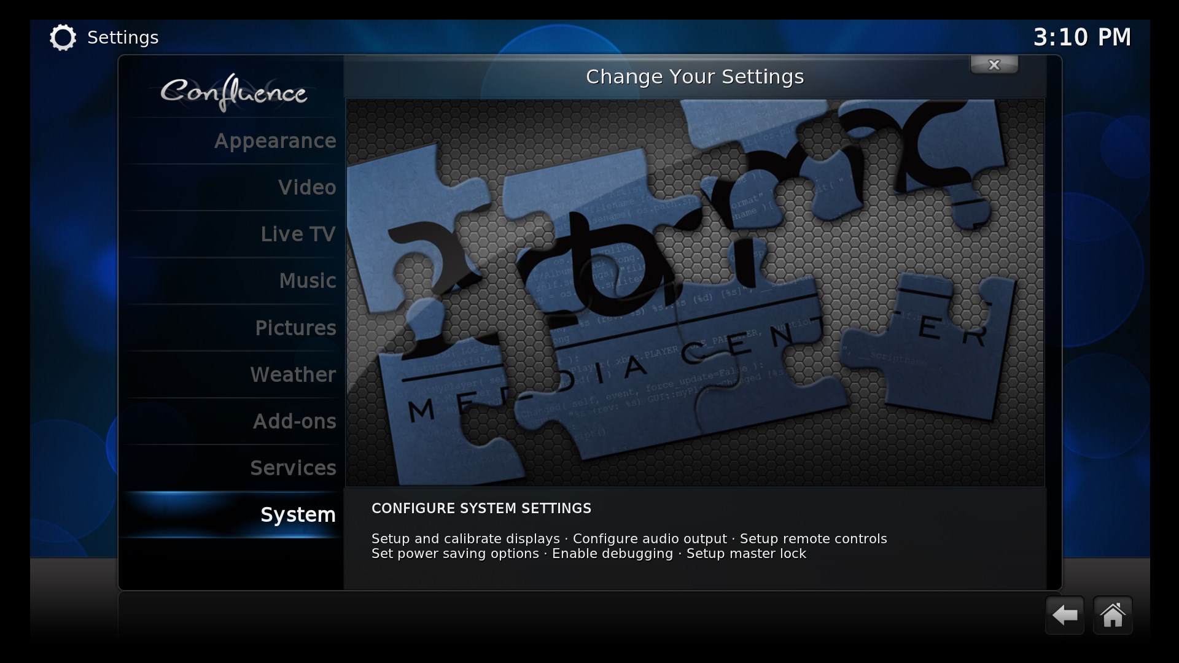This screenshot has width=1179, height=663.
Task: Click the back arrow icon
Action: [x=1065, y=615]
